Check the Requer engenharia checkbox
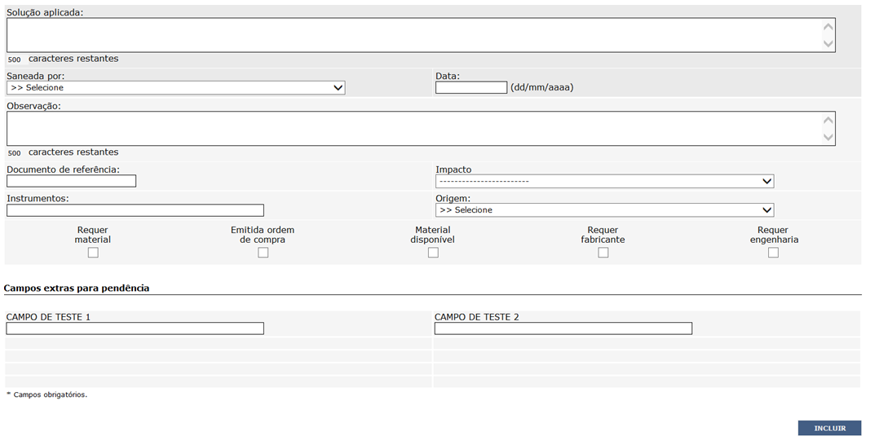Image resolution: width=870 pixels, height=445 pixels. [774, 253]
